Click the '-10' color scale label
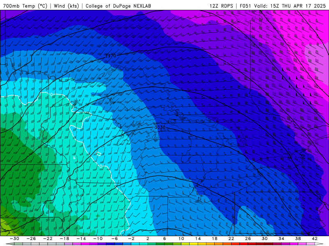This screenshot has width=329, height=246. pos(98,239)
